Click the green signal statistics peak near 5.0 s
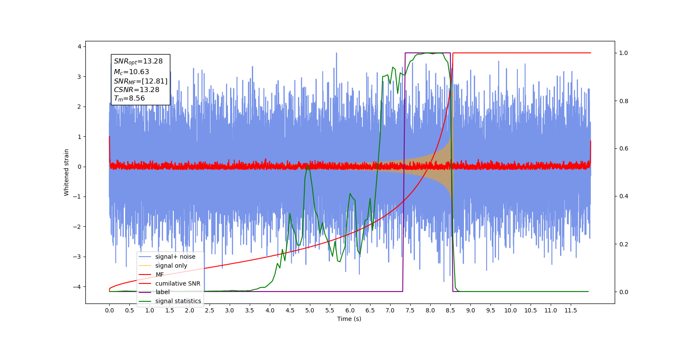683x341 pixels. 308,166
